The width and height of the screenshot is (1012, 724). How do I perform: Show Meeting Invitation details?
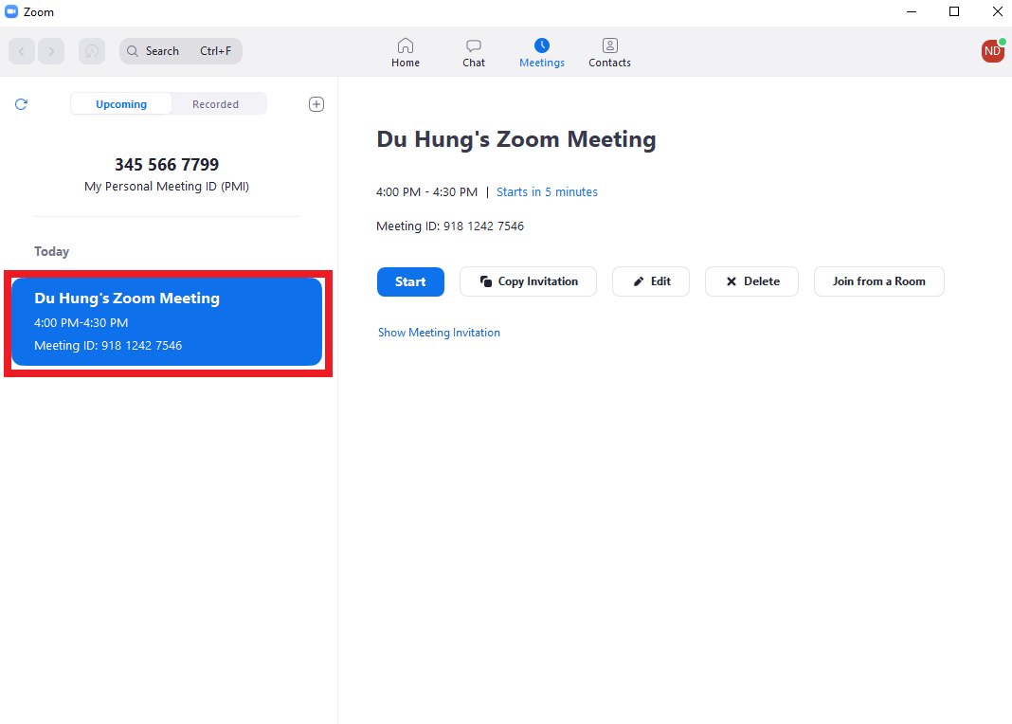point(439,332)
